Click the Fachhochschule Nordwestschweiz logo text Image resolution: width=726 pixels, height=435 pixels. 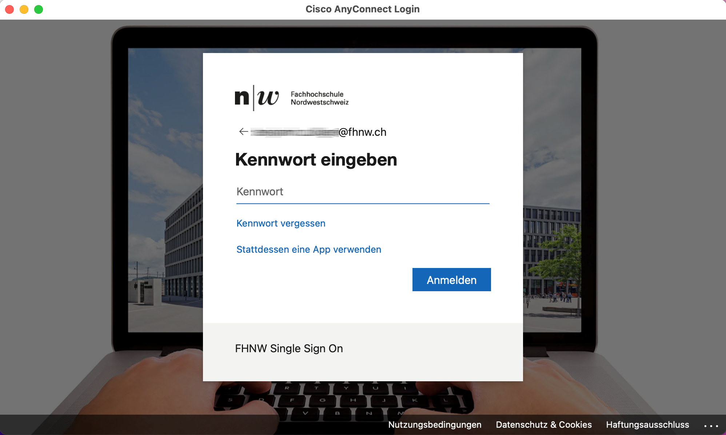tap(319, 98)
